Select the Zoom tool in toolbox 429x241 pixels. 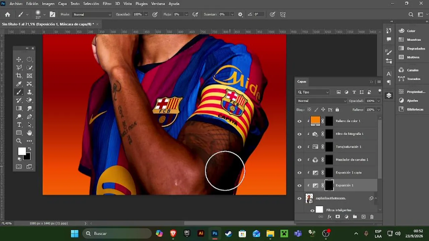tap(19, 141)
